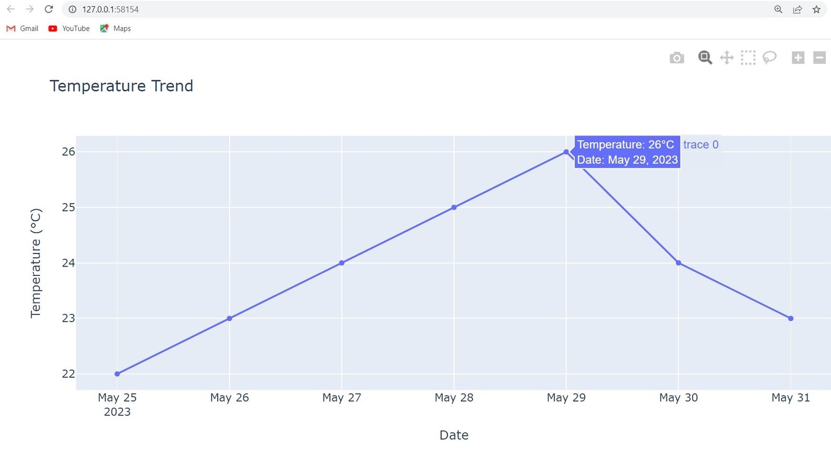Open browser zoom magnifier in address bar
This screenshot has height=450, width=831.
[778, 9]
